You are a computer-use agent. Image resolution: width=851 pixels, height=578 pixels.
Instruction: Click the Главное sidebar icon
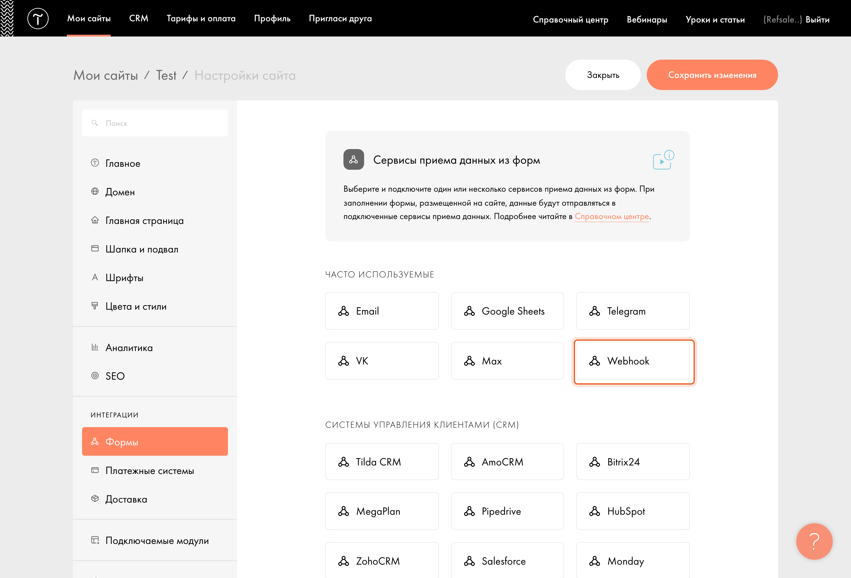(95, 163)
